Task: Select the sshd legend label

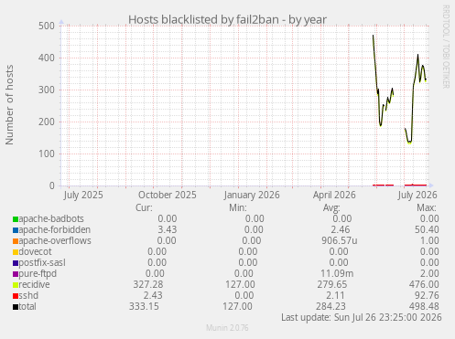Action: [28, 295]
